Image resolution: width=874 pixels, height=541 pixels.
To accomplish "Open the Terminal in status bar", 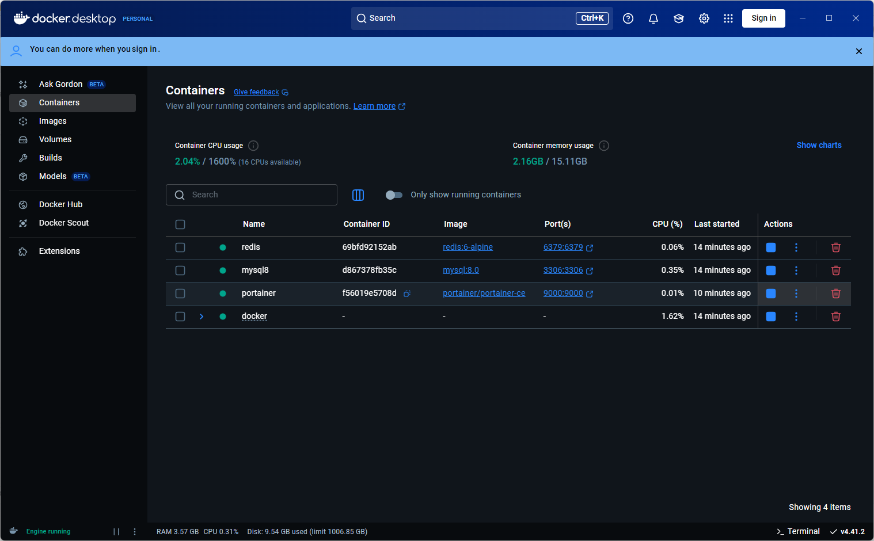I will 798,531.
